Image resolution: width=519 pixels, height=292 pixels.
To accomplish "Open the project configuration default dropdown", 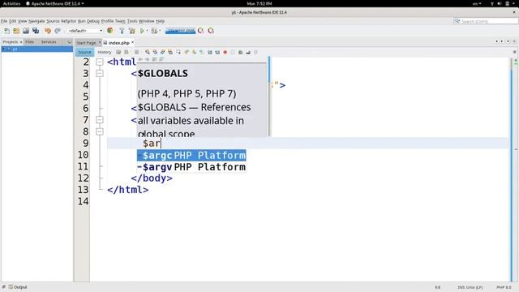I will tap(85, 31).
